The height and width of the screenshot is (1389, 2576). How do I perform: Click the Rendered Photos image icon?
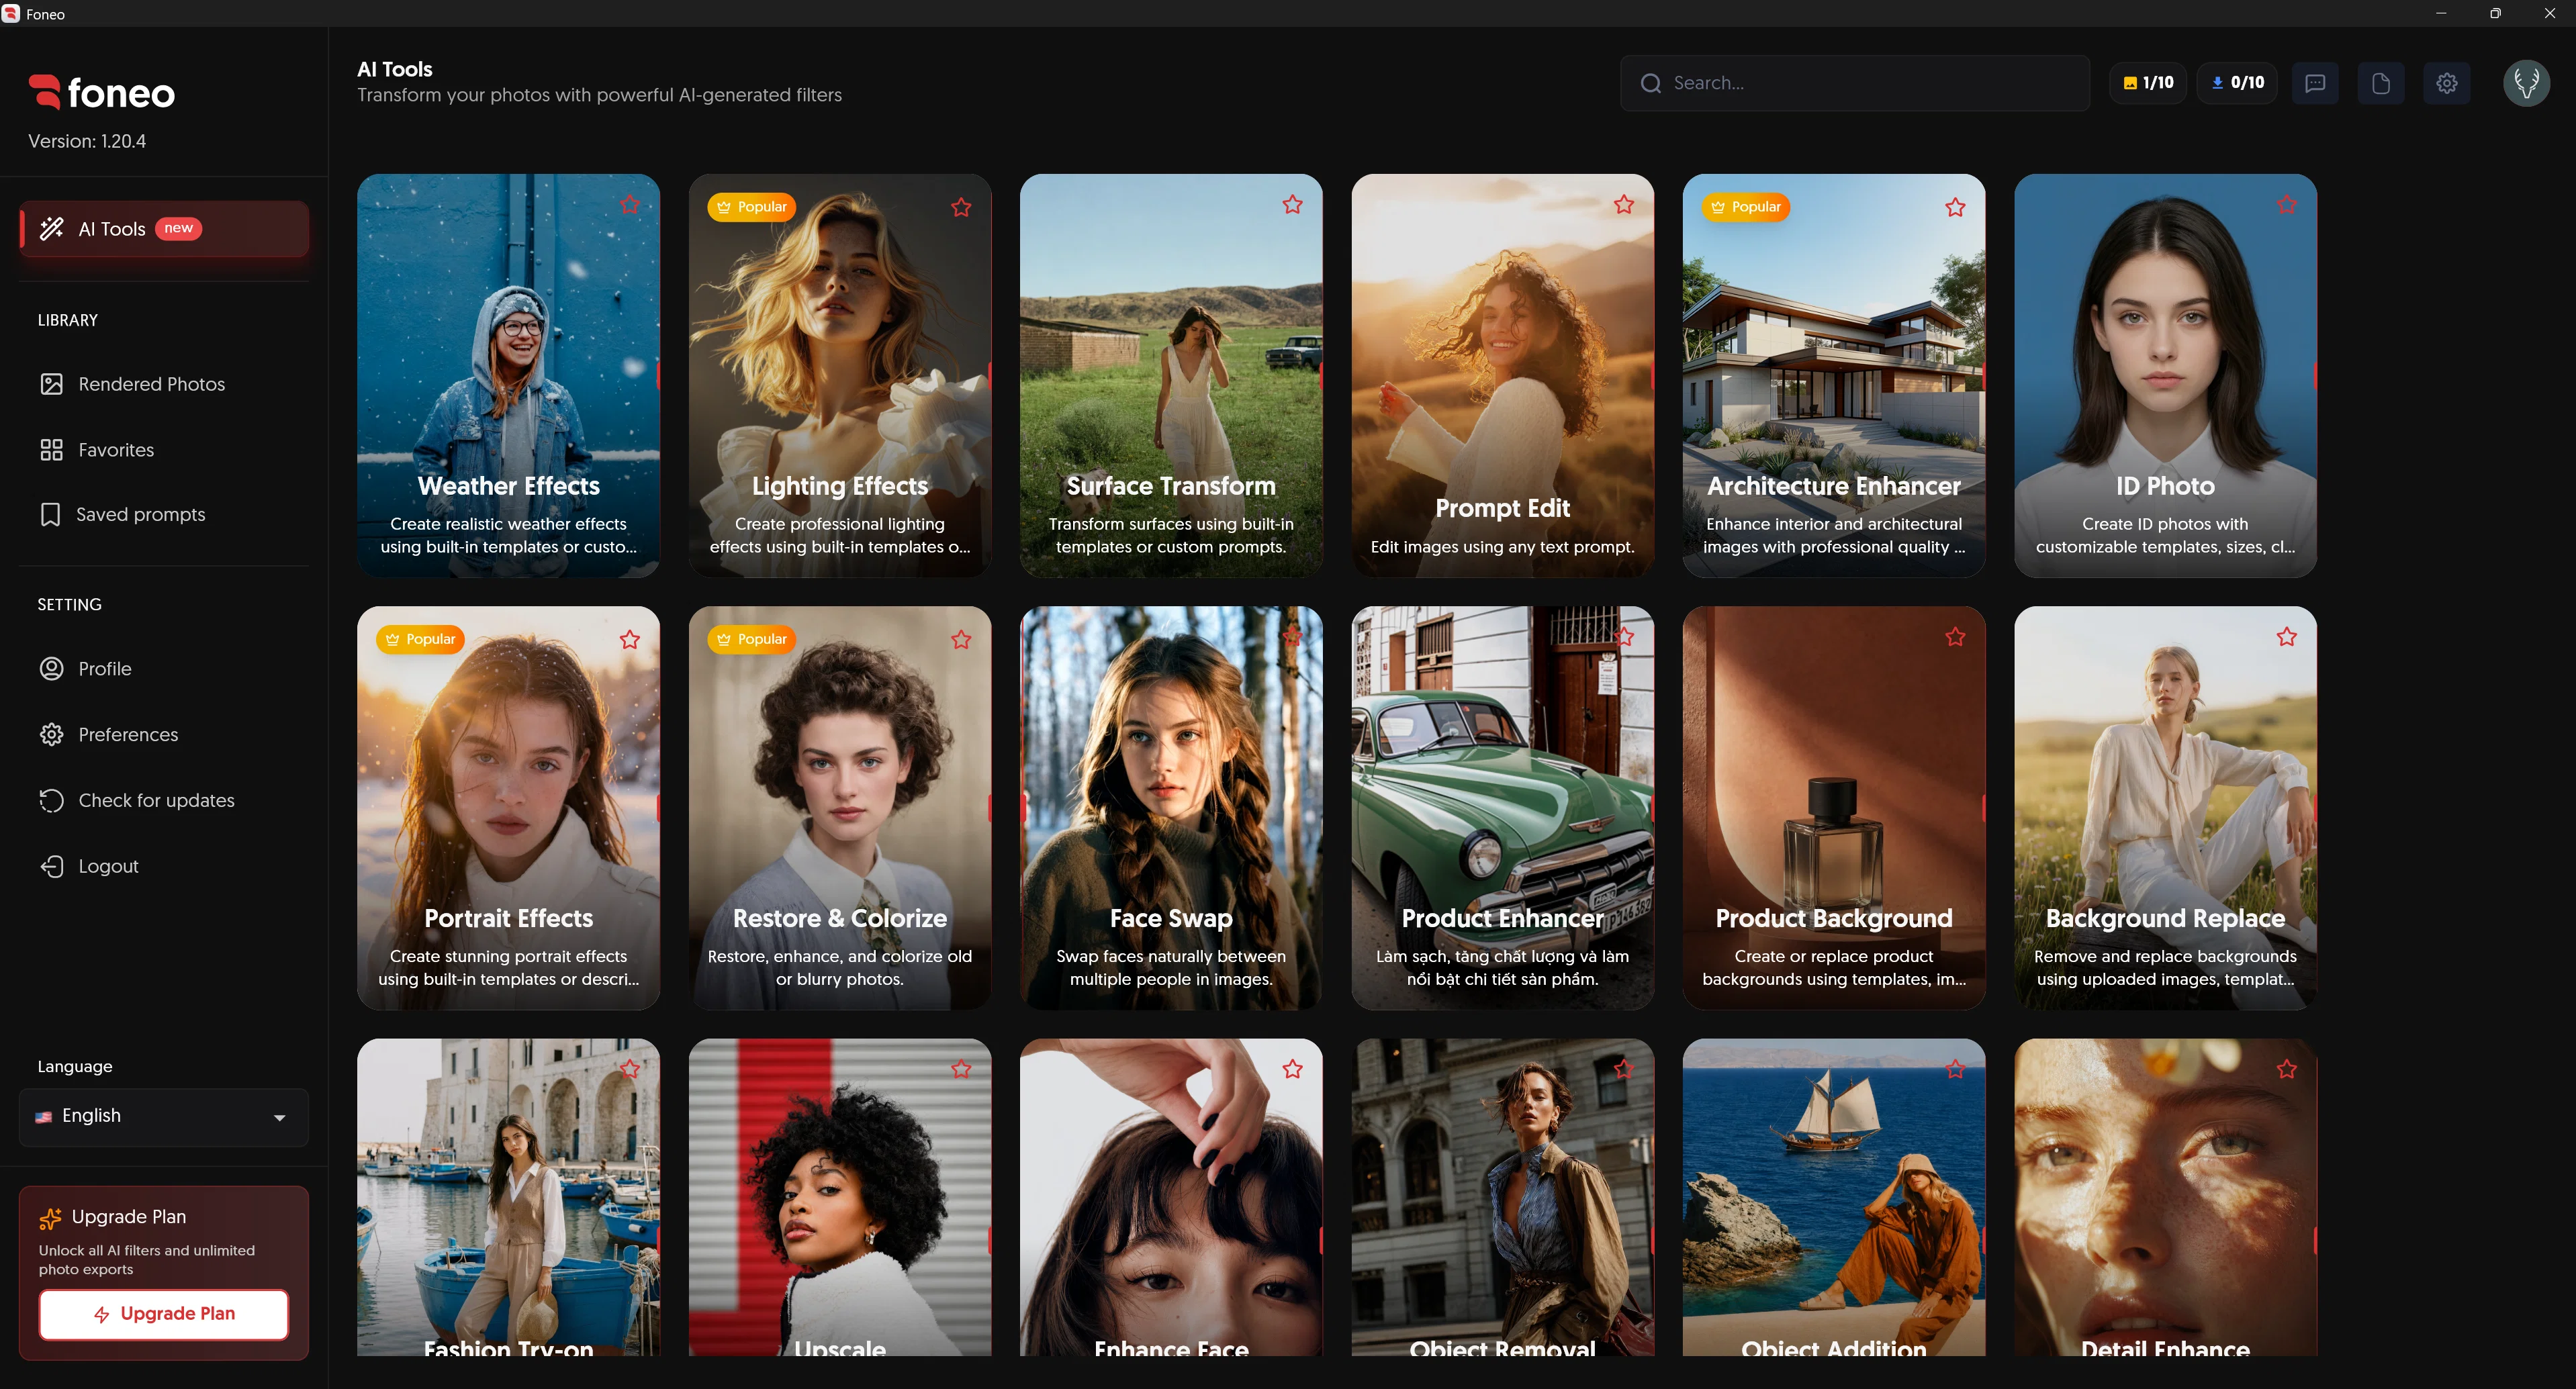(x=51, y=384)
